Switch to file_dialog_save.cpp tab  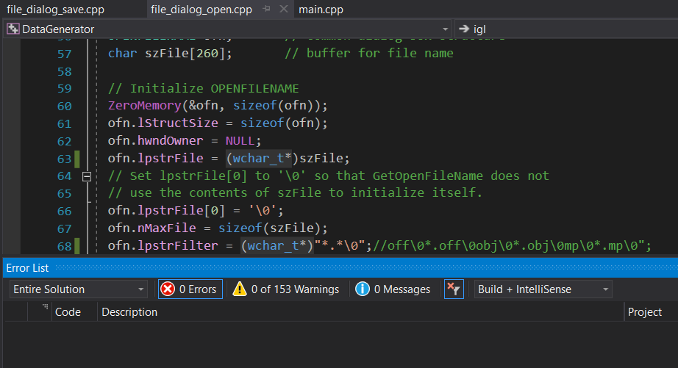pos(55,10)
